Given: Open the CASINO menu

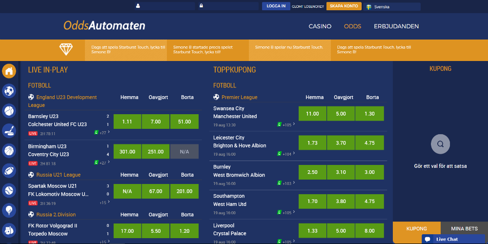Looking at the screenshot, I should point(320,26).
